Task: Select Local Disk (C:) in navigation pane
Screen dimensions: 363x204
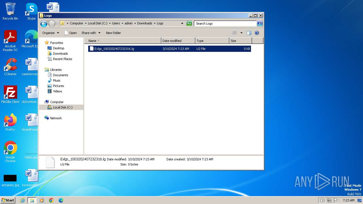Action: [x=62, y=107]
